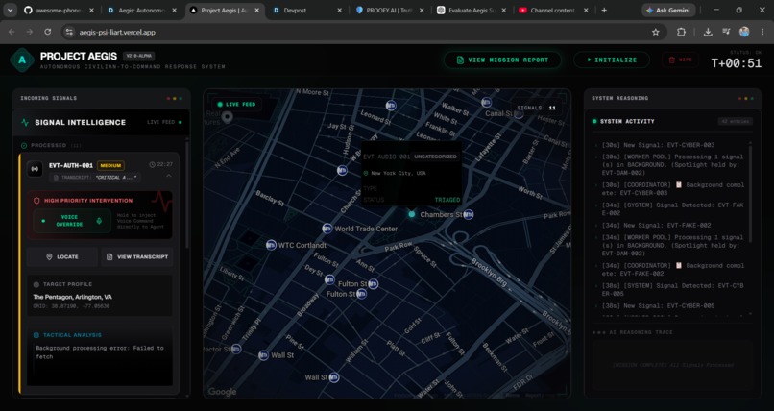The width and height of the screenshot is (774, 411).
Task: Click the clock icon beside 22:27
Action: (x=152, y=164)
